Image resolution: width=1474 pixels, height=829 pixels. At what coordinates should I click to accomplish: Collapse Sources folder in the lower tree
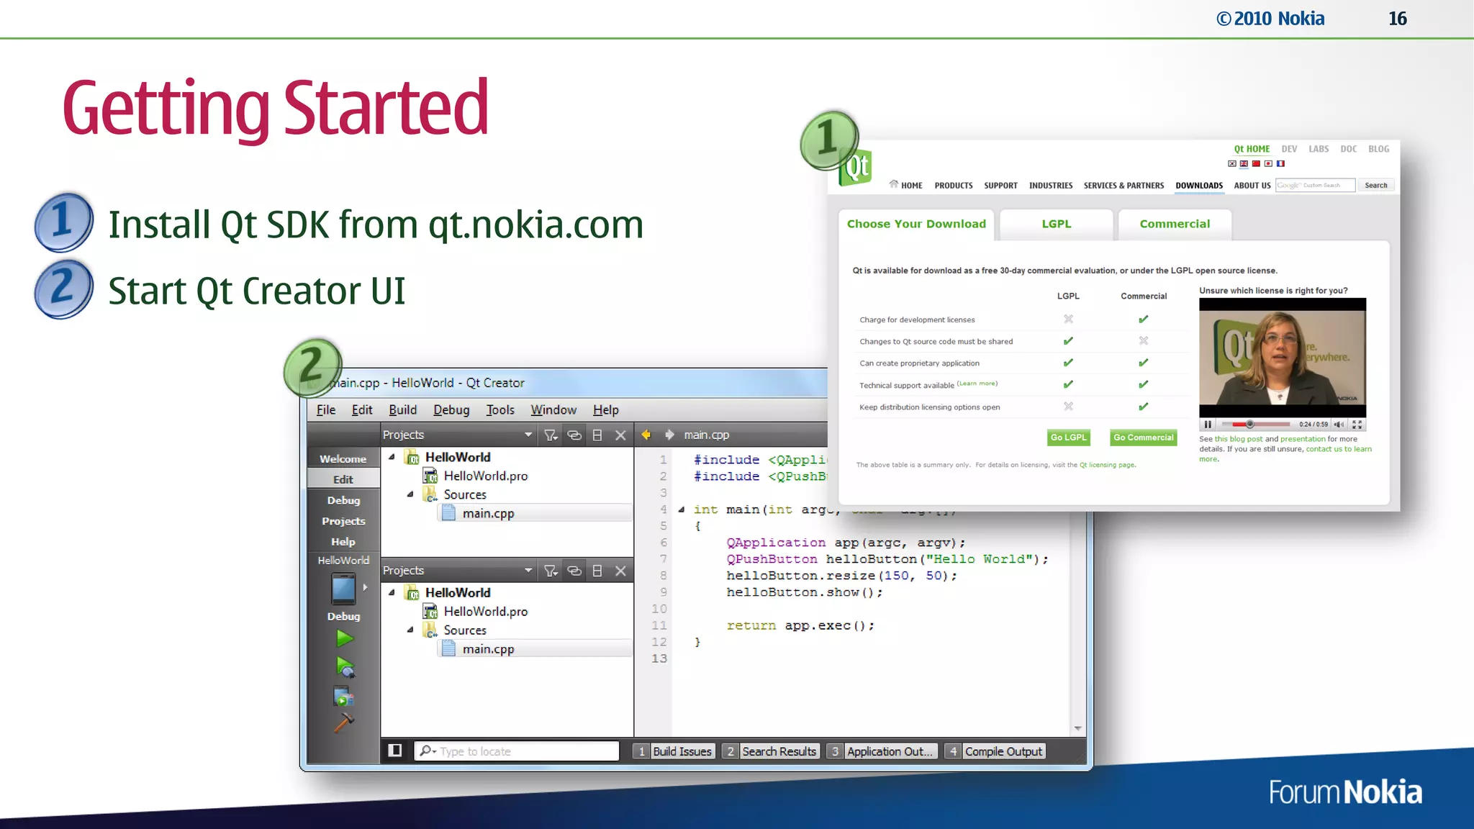click(x=410, y=630)
